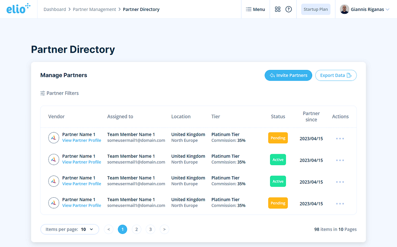Go to page 3 of results

point(150,229)
